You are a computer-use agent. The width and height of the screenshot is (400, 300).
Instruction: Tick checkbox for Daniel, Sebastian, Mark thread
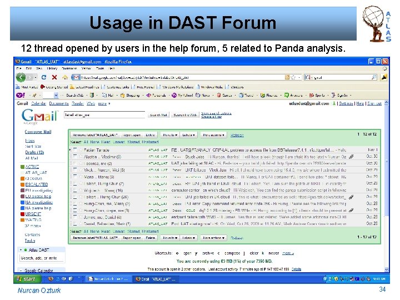point(75,224)
